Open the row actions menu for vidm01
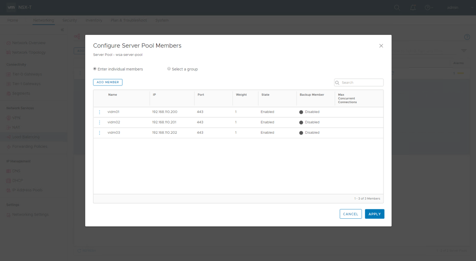 click(99, 112)
